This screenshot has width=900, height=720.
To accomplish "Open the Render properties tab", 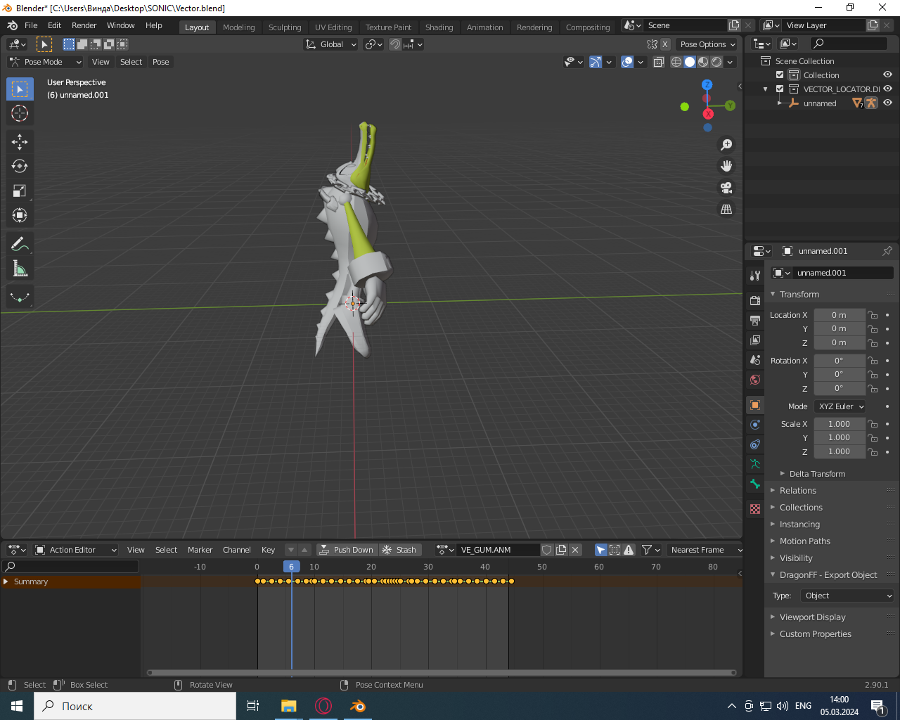I will click(755, 301).
